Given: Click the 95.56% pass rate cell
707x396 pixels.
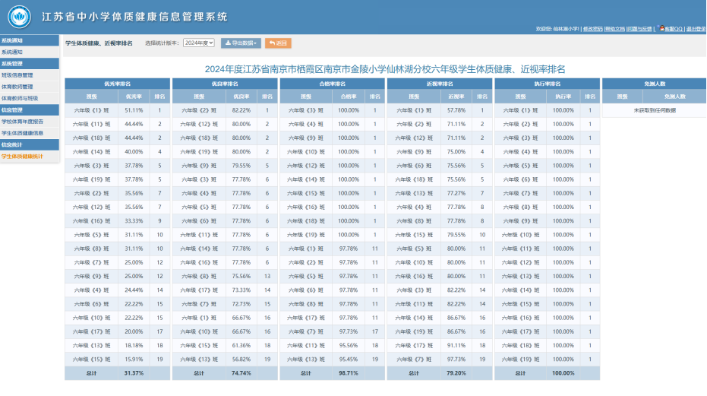Looking at the screenshot, I should click(x=349, y=345).
